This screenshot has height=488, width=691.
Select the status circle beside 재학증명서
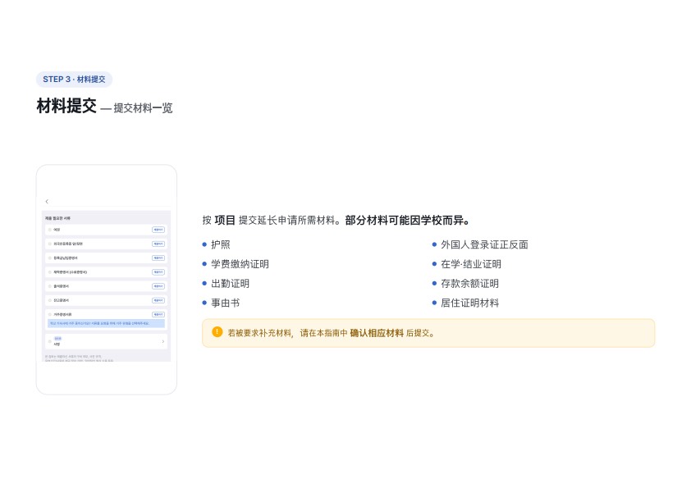[x=50, y=272]
